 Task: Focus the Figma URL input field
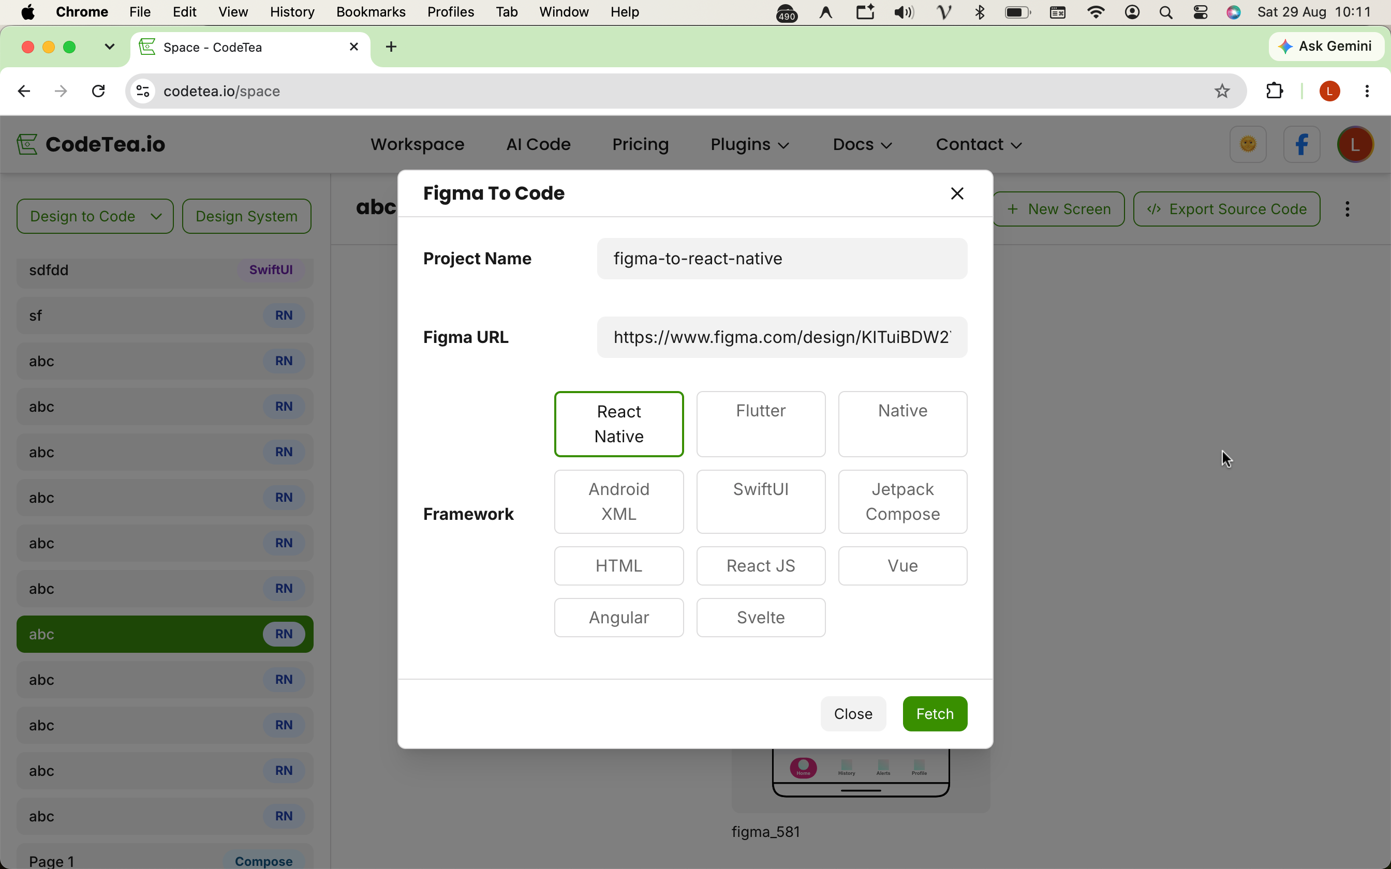pos(782,337)
